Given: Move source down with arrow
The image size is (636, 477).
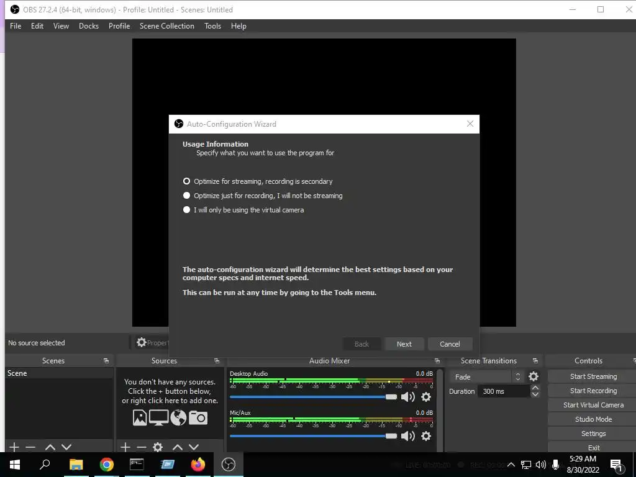Looking at the screenshot, I should tap(194, 447).
